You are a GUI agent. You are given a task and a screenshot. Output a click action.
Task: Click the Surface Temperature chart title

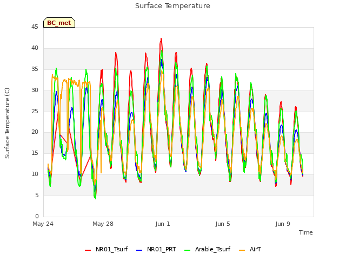tap(172, 6)
